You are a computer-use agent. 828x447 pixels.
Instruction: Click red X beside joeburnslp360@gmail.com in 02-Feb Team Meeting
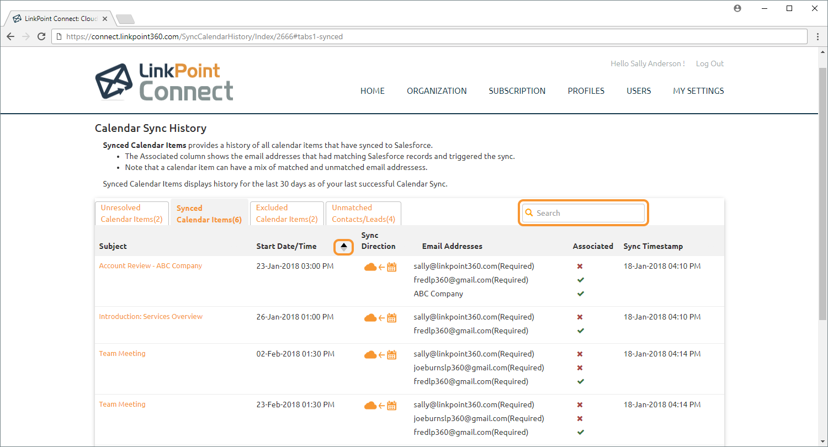point(580,368)
